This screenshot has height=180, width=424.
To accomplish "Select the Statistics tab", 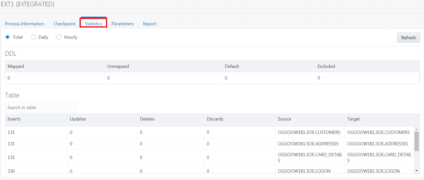I will pyautogui.click(x=93, y=24).
